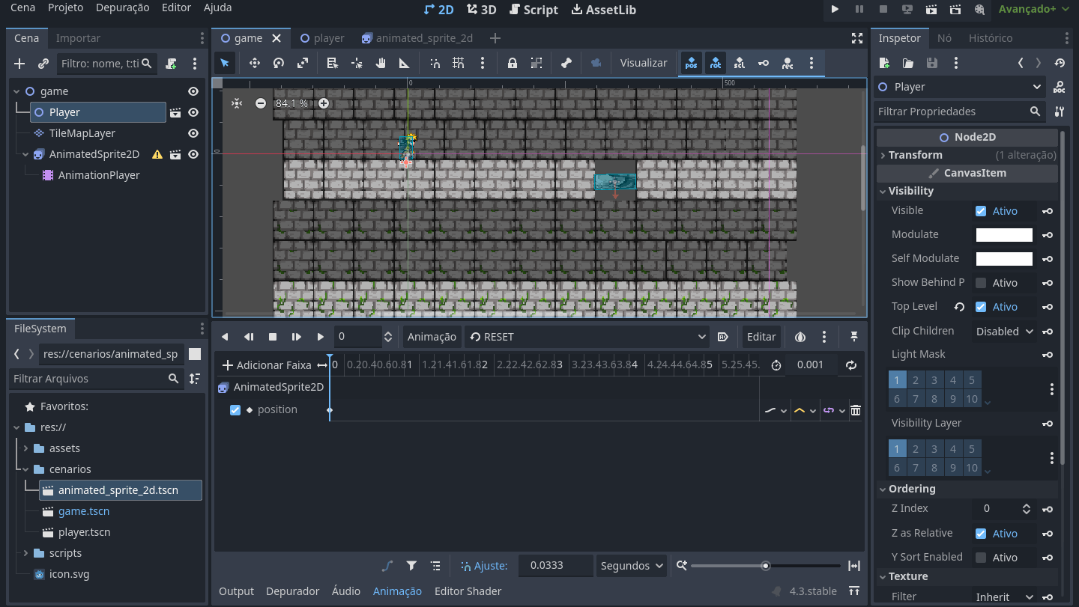Run the project with the play button
The height and width of the screenshot is (607, 1079).
(x=835, y=9)
